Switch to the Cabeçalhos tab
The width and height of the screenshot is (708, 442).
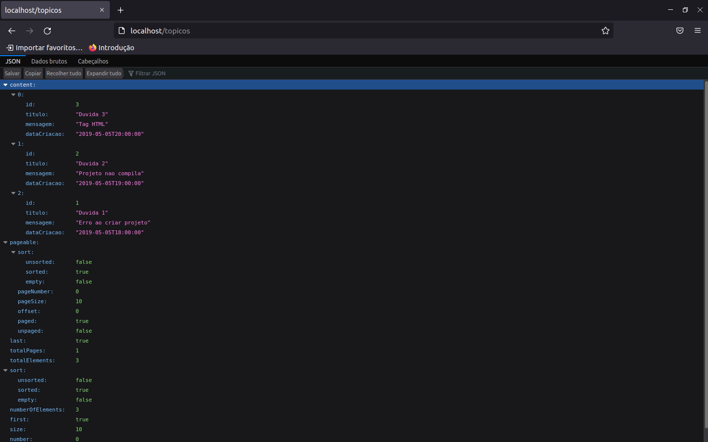click(93, 61)
